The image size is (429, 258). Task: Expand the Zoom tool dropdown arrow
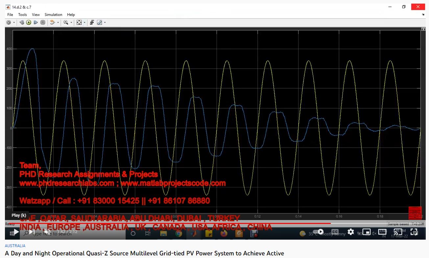click(x=71, y=23)
